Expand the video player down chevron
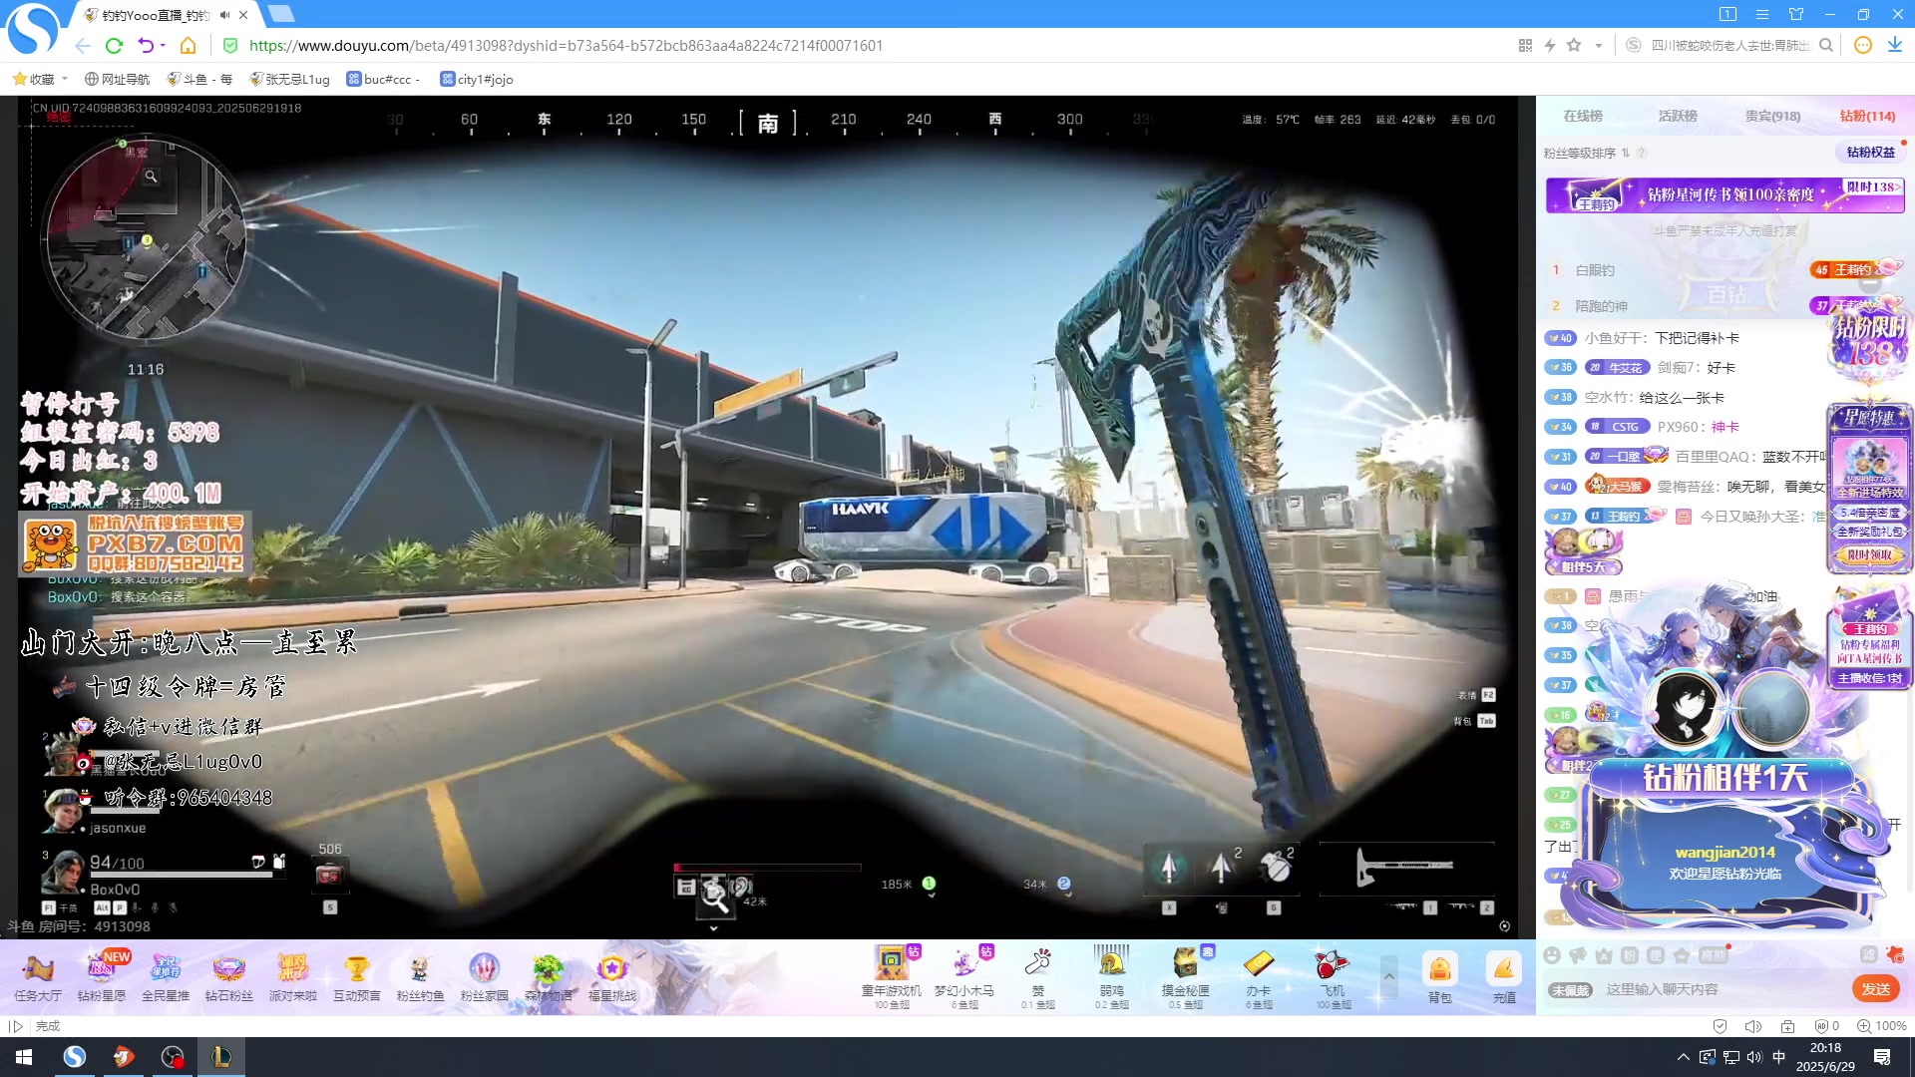 click(713, 928)
